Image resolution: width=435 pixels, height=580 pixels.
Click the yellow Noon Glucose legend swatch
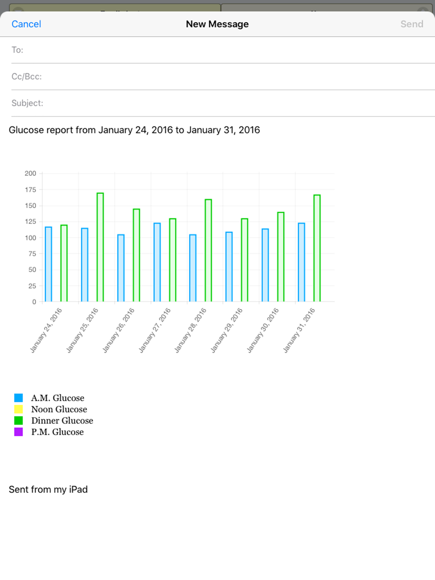pyautogui.click(x=18, y=409)
